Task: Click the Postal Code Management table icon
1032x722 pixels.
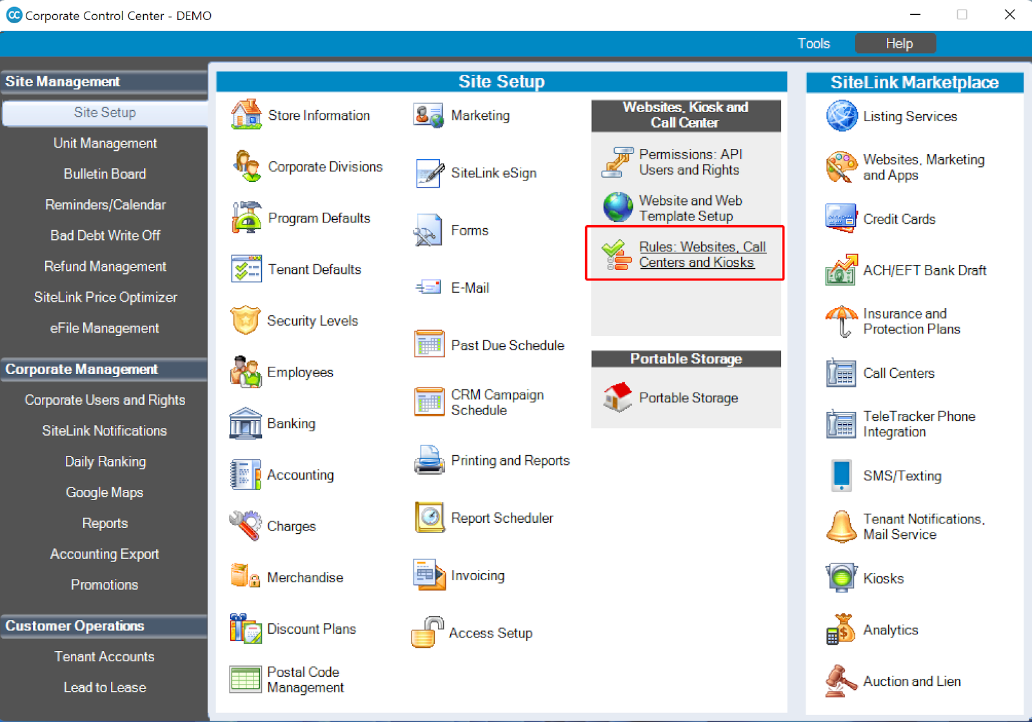Action: [x=245, y=679]
